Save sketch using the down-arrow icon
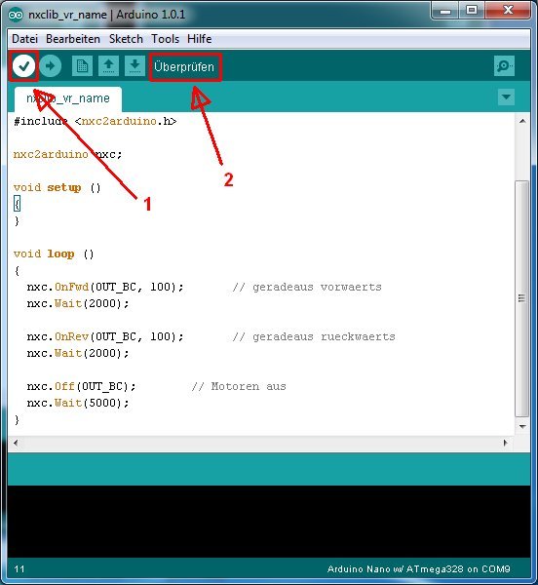Viewport: 538px width, 585px height. pyautogui.click(x=134, y=66)
